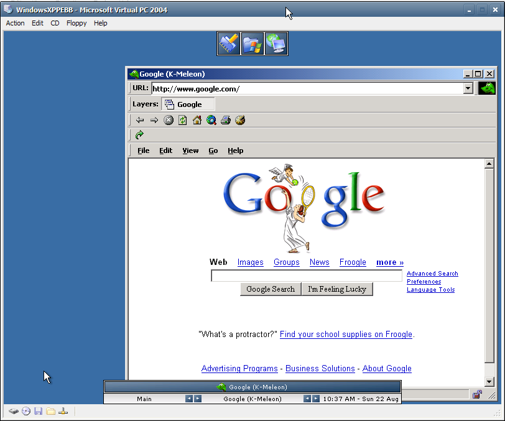Open the history clock icon in toolbar

pyautogui.click(x=240, y=120)
